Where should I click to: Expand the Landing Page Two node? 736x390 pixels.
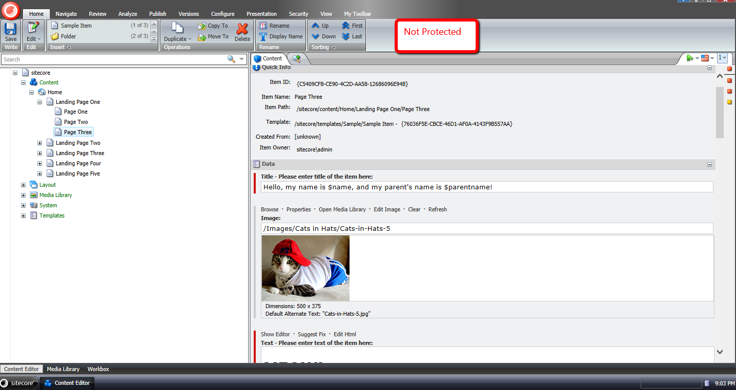click(x=40, y=143)
